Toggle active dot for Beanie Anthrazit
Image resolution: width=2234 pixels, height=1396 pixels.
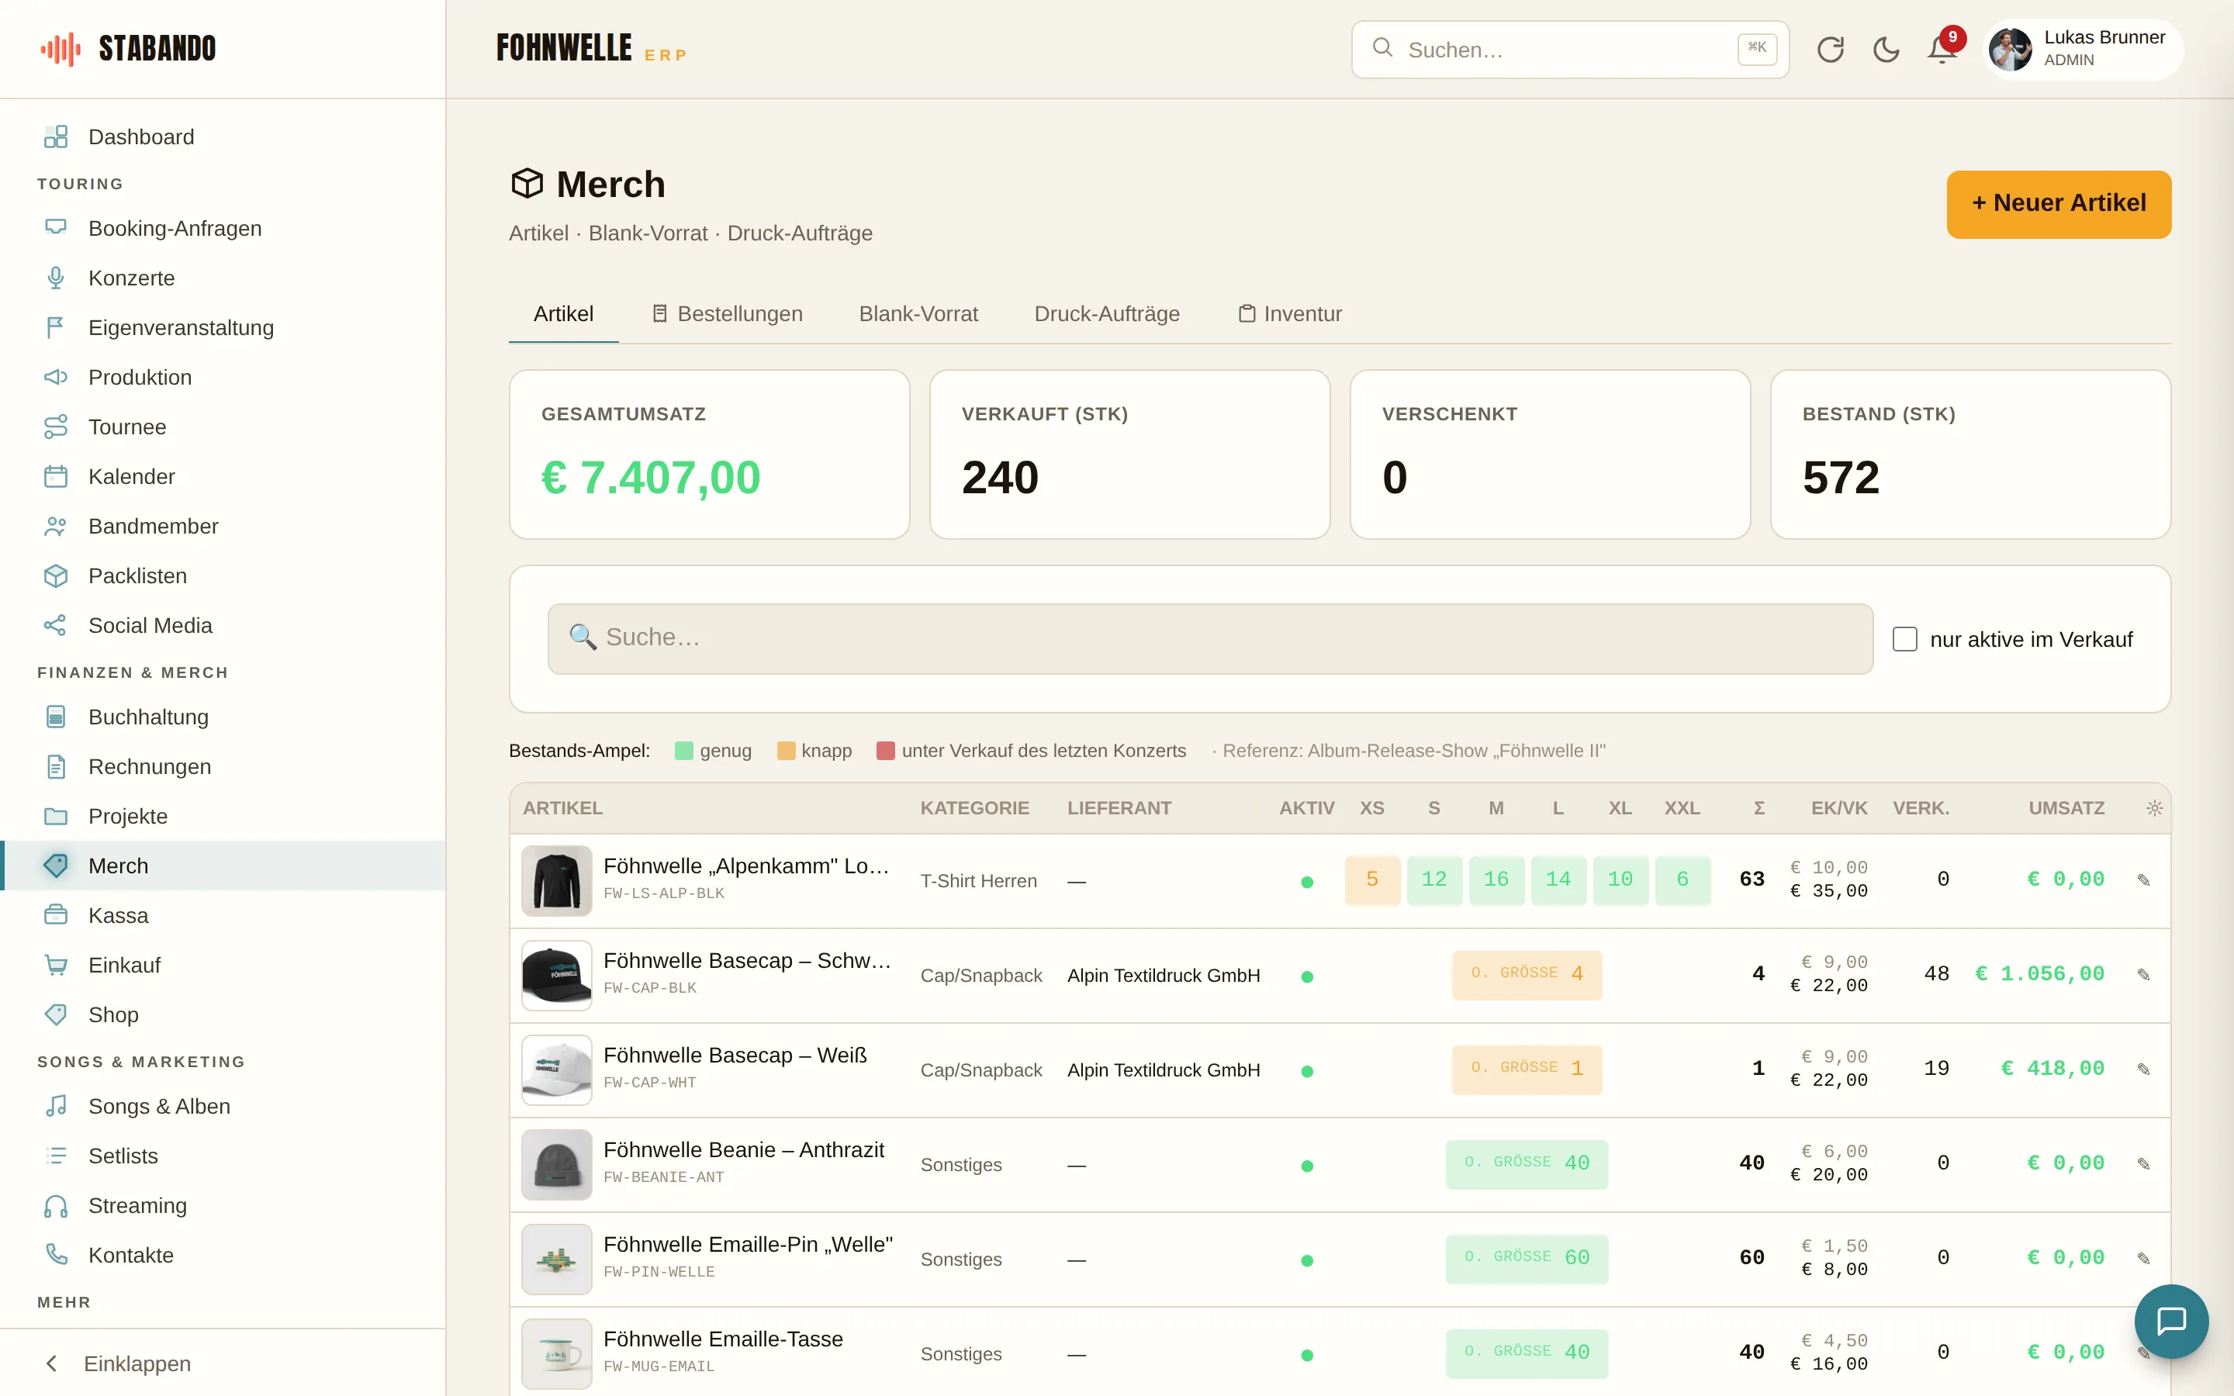coord(1306,1166)
